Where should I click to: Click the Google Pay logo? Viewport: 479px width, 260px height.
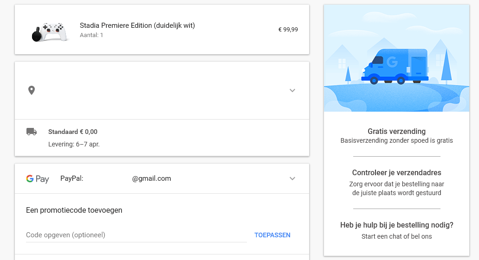(38, 179)
